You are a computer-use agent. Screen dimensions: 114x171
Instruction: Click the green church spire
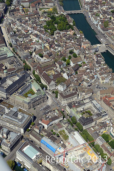pyautogui.click(x=43, y=46)
